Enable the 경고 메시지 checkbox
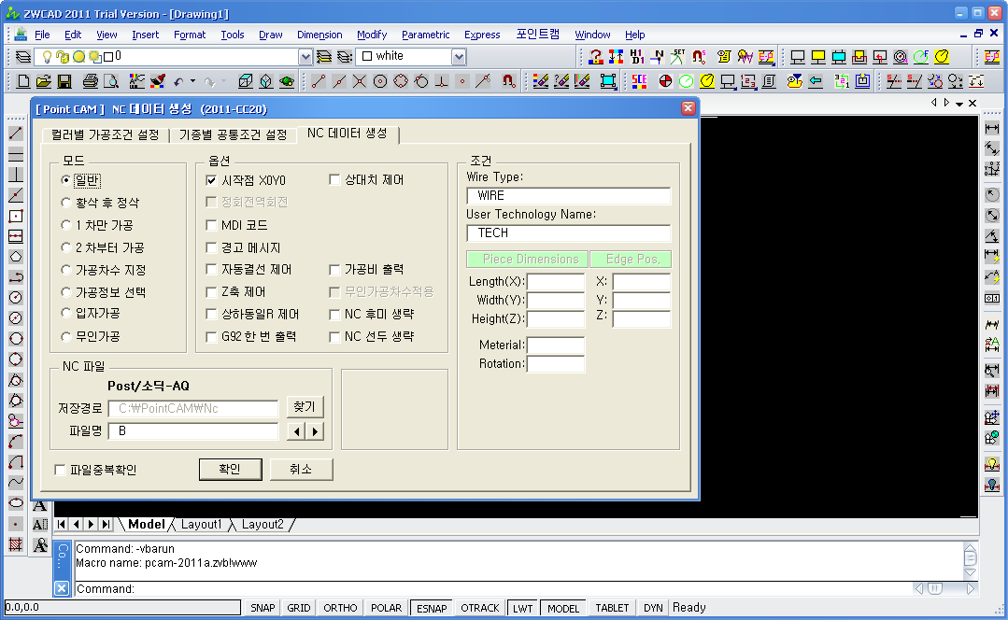The height and width of the screenshot is (620, 1008). click(x=211, y=247)
